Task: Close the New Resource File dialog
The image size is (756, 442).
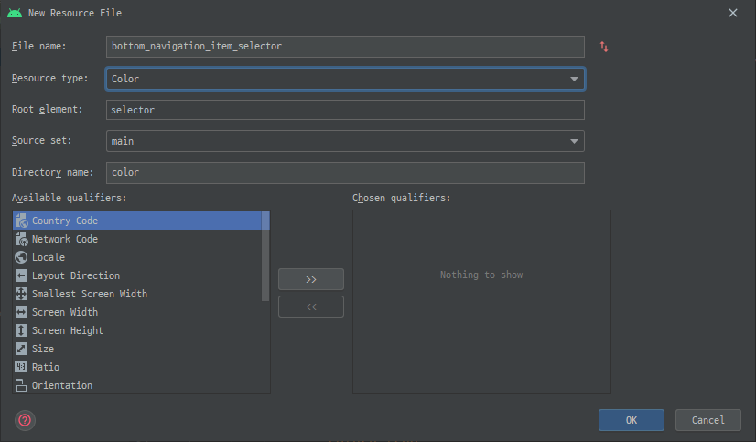Action: 733,13
